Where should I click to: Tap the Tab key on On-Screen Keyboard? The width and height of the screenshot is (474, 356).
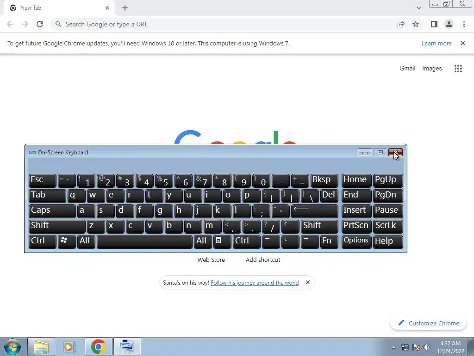tap(47, 196)
